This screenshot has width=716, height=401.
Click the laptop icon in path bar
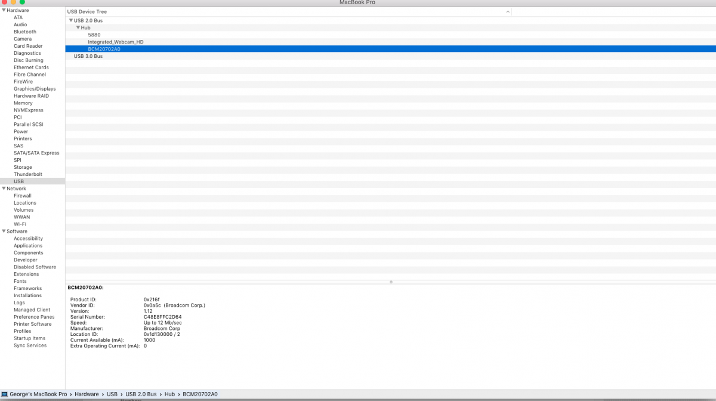(x=5, y=394)
